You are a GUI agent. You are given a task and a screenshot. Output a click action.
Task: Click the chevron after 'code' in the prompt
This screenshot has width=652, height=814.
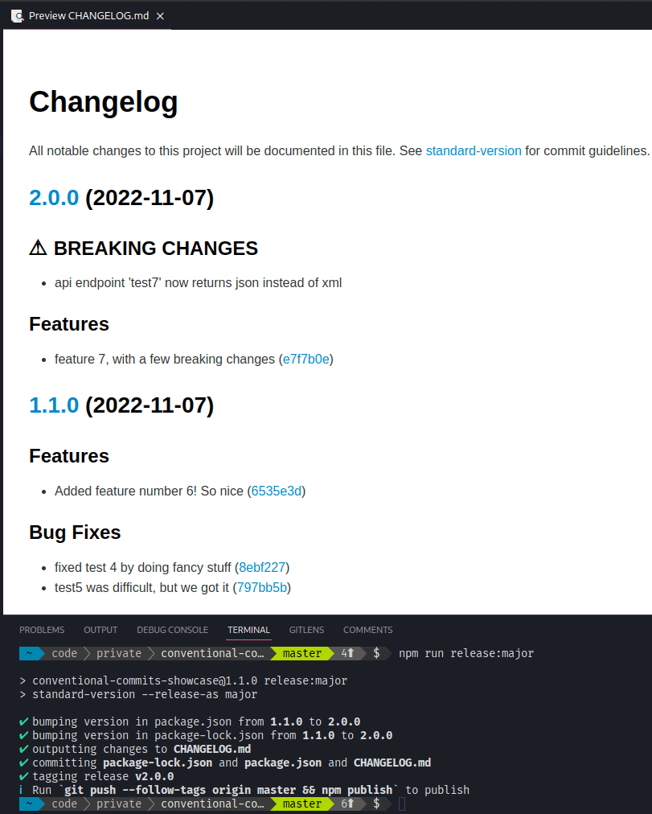pyautogui.click(x=88, y=653)
